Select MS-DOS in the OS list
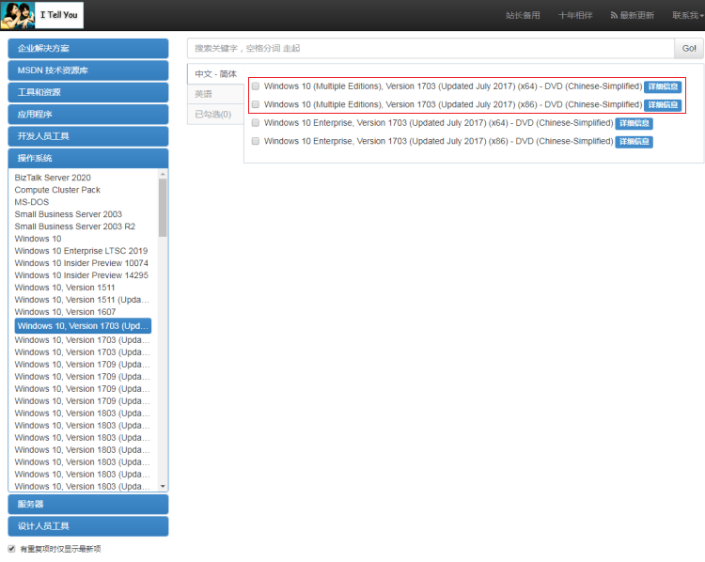The height and width of the screenshot is (562, 705). click(31, 202)
